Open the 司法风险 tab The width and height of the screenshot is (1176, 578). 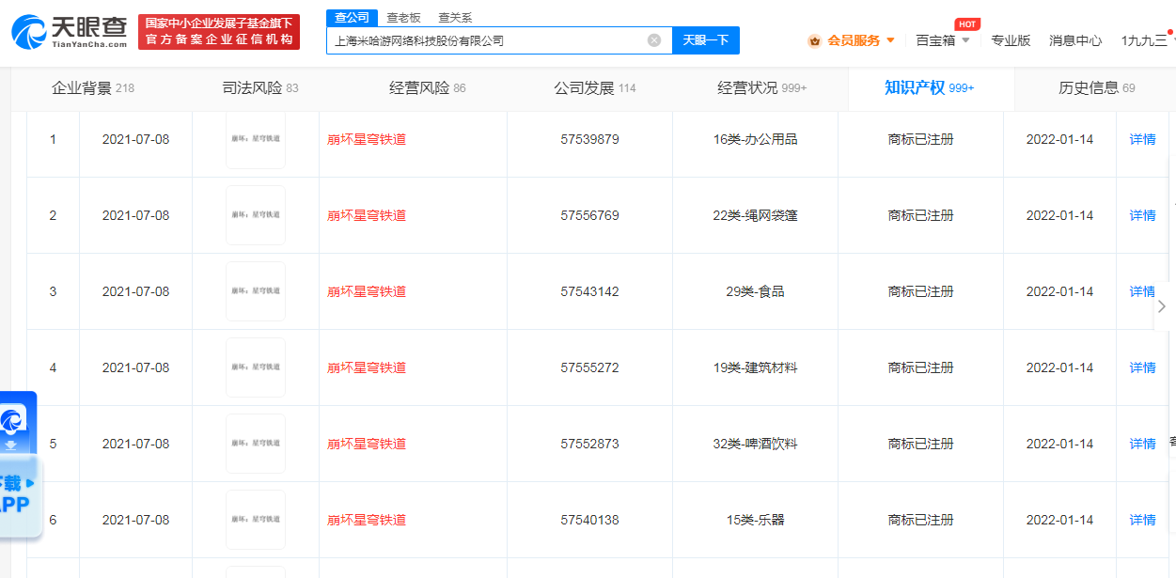pos(259,88)
